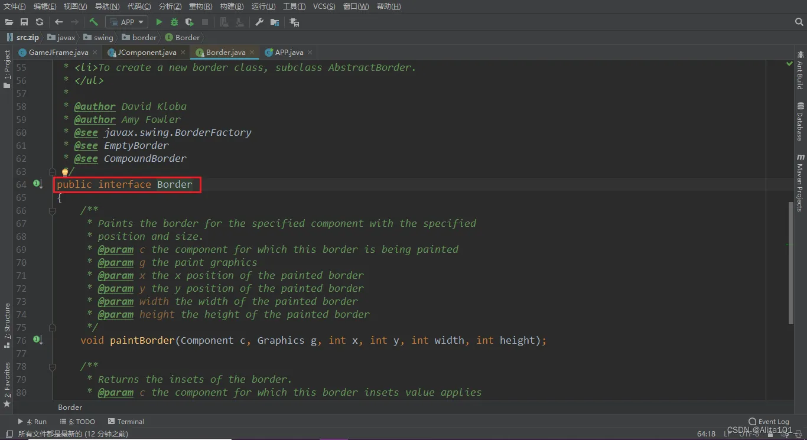The height and width of the screenshot is (440, 807).
Task: Close the JComponent.java tab
Action: click(x=183, y=52)
